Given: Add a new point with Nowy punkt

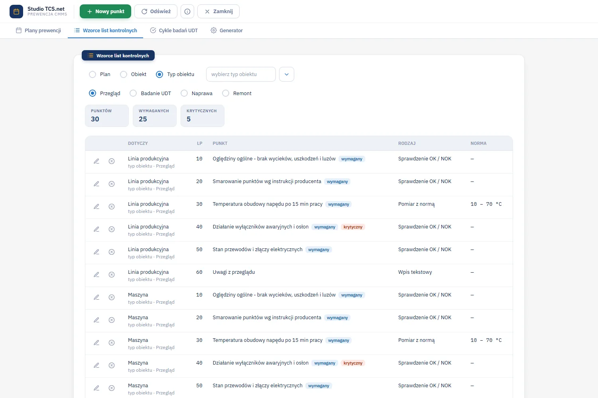Looking at the screenshot, I should tap(105, 12).
